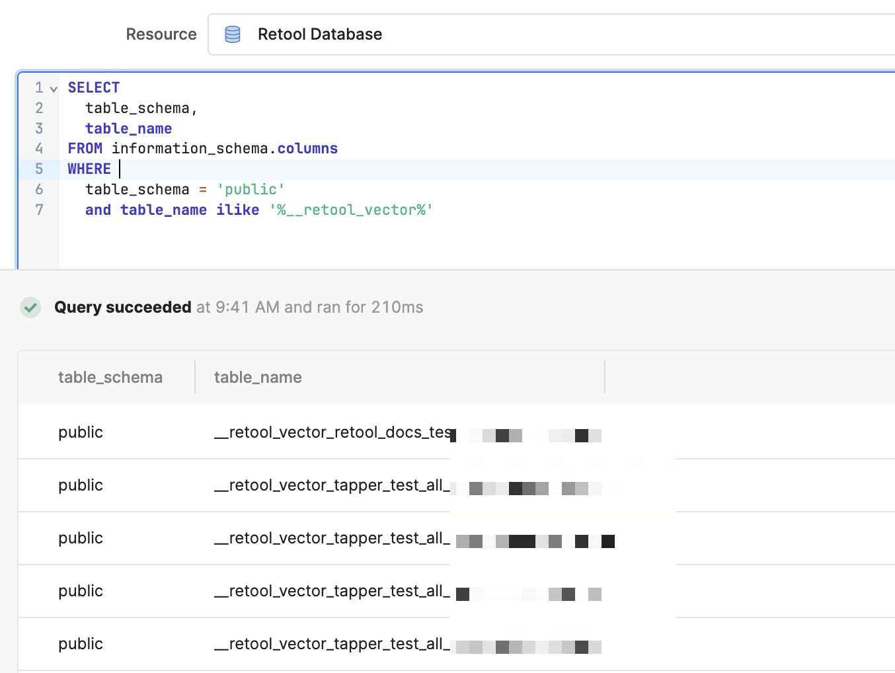Click the '%__retool_vector%' pattern string
This screenshot has width=895, height=673.
(351, 210)
